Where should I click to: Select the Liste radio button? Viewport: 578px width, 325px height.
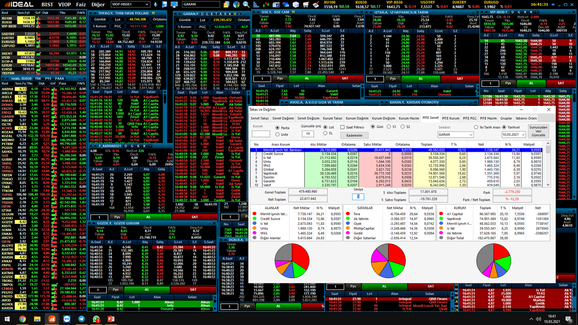pyautogui.click(x=277, y=134)
